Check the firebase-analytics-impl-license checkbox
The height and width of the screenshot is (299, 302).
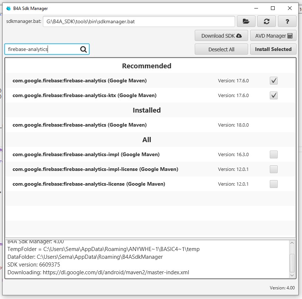[274, 169]
